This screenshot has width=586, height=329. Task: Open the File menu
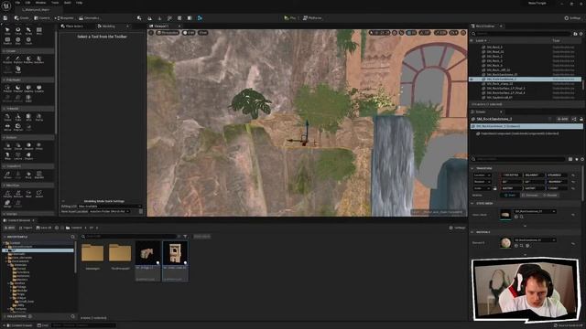tap(17, 3)
